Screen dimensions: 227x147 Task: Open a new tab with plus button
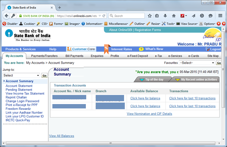click(60, 8)
